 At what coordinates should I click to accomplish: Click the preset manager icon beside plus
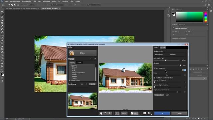[x=95, y=59]
